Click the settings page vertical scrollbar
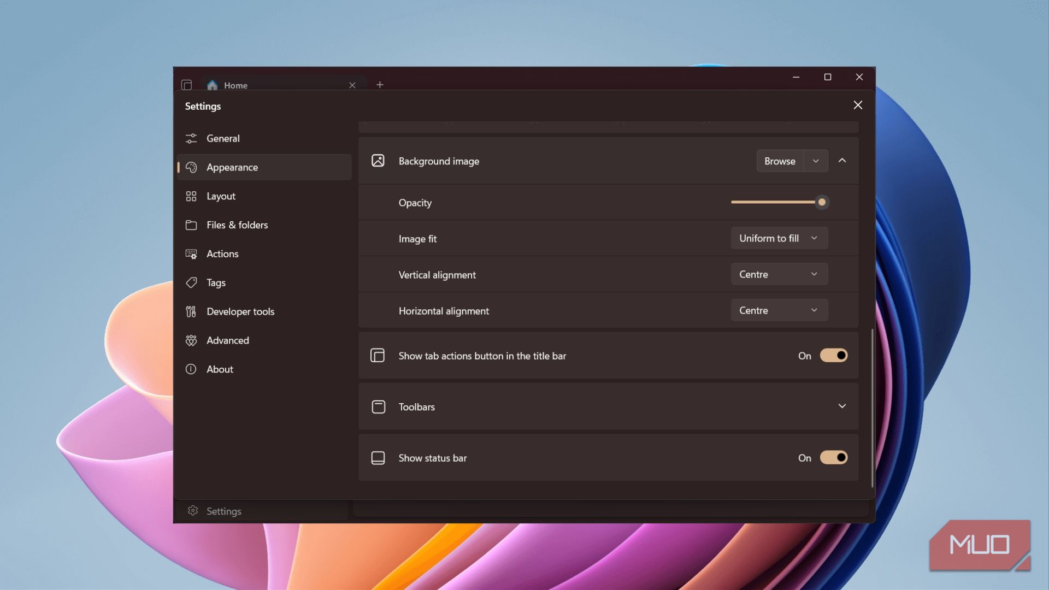Screen dimensions: 1049x590 [x=873, y=408]
